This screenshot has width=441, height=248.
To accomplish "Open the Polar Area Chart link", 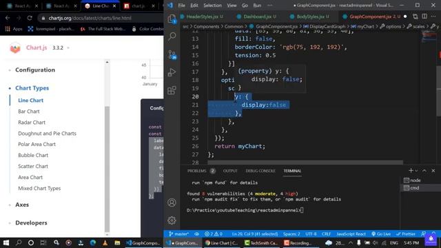I will click(x=37, y=144).
